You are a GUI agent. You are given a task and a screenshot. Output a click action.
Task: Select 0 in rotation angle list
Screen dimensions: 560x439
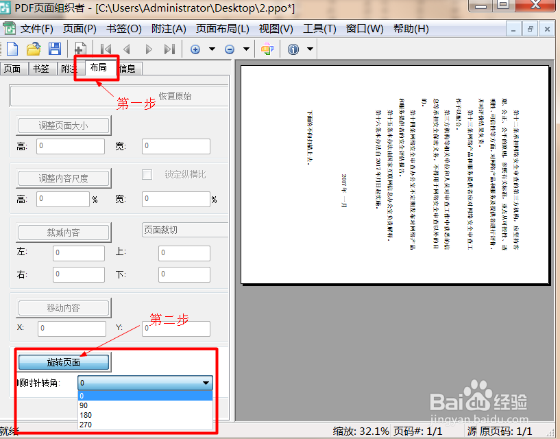[x=145, y=396]
